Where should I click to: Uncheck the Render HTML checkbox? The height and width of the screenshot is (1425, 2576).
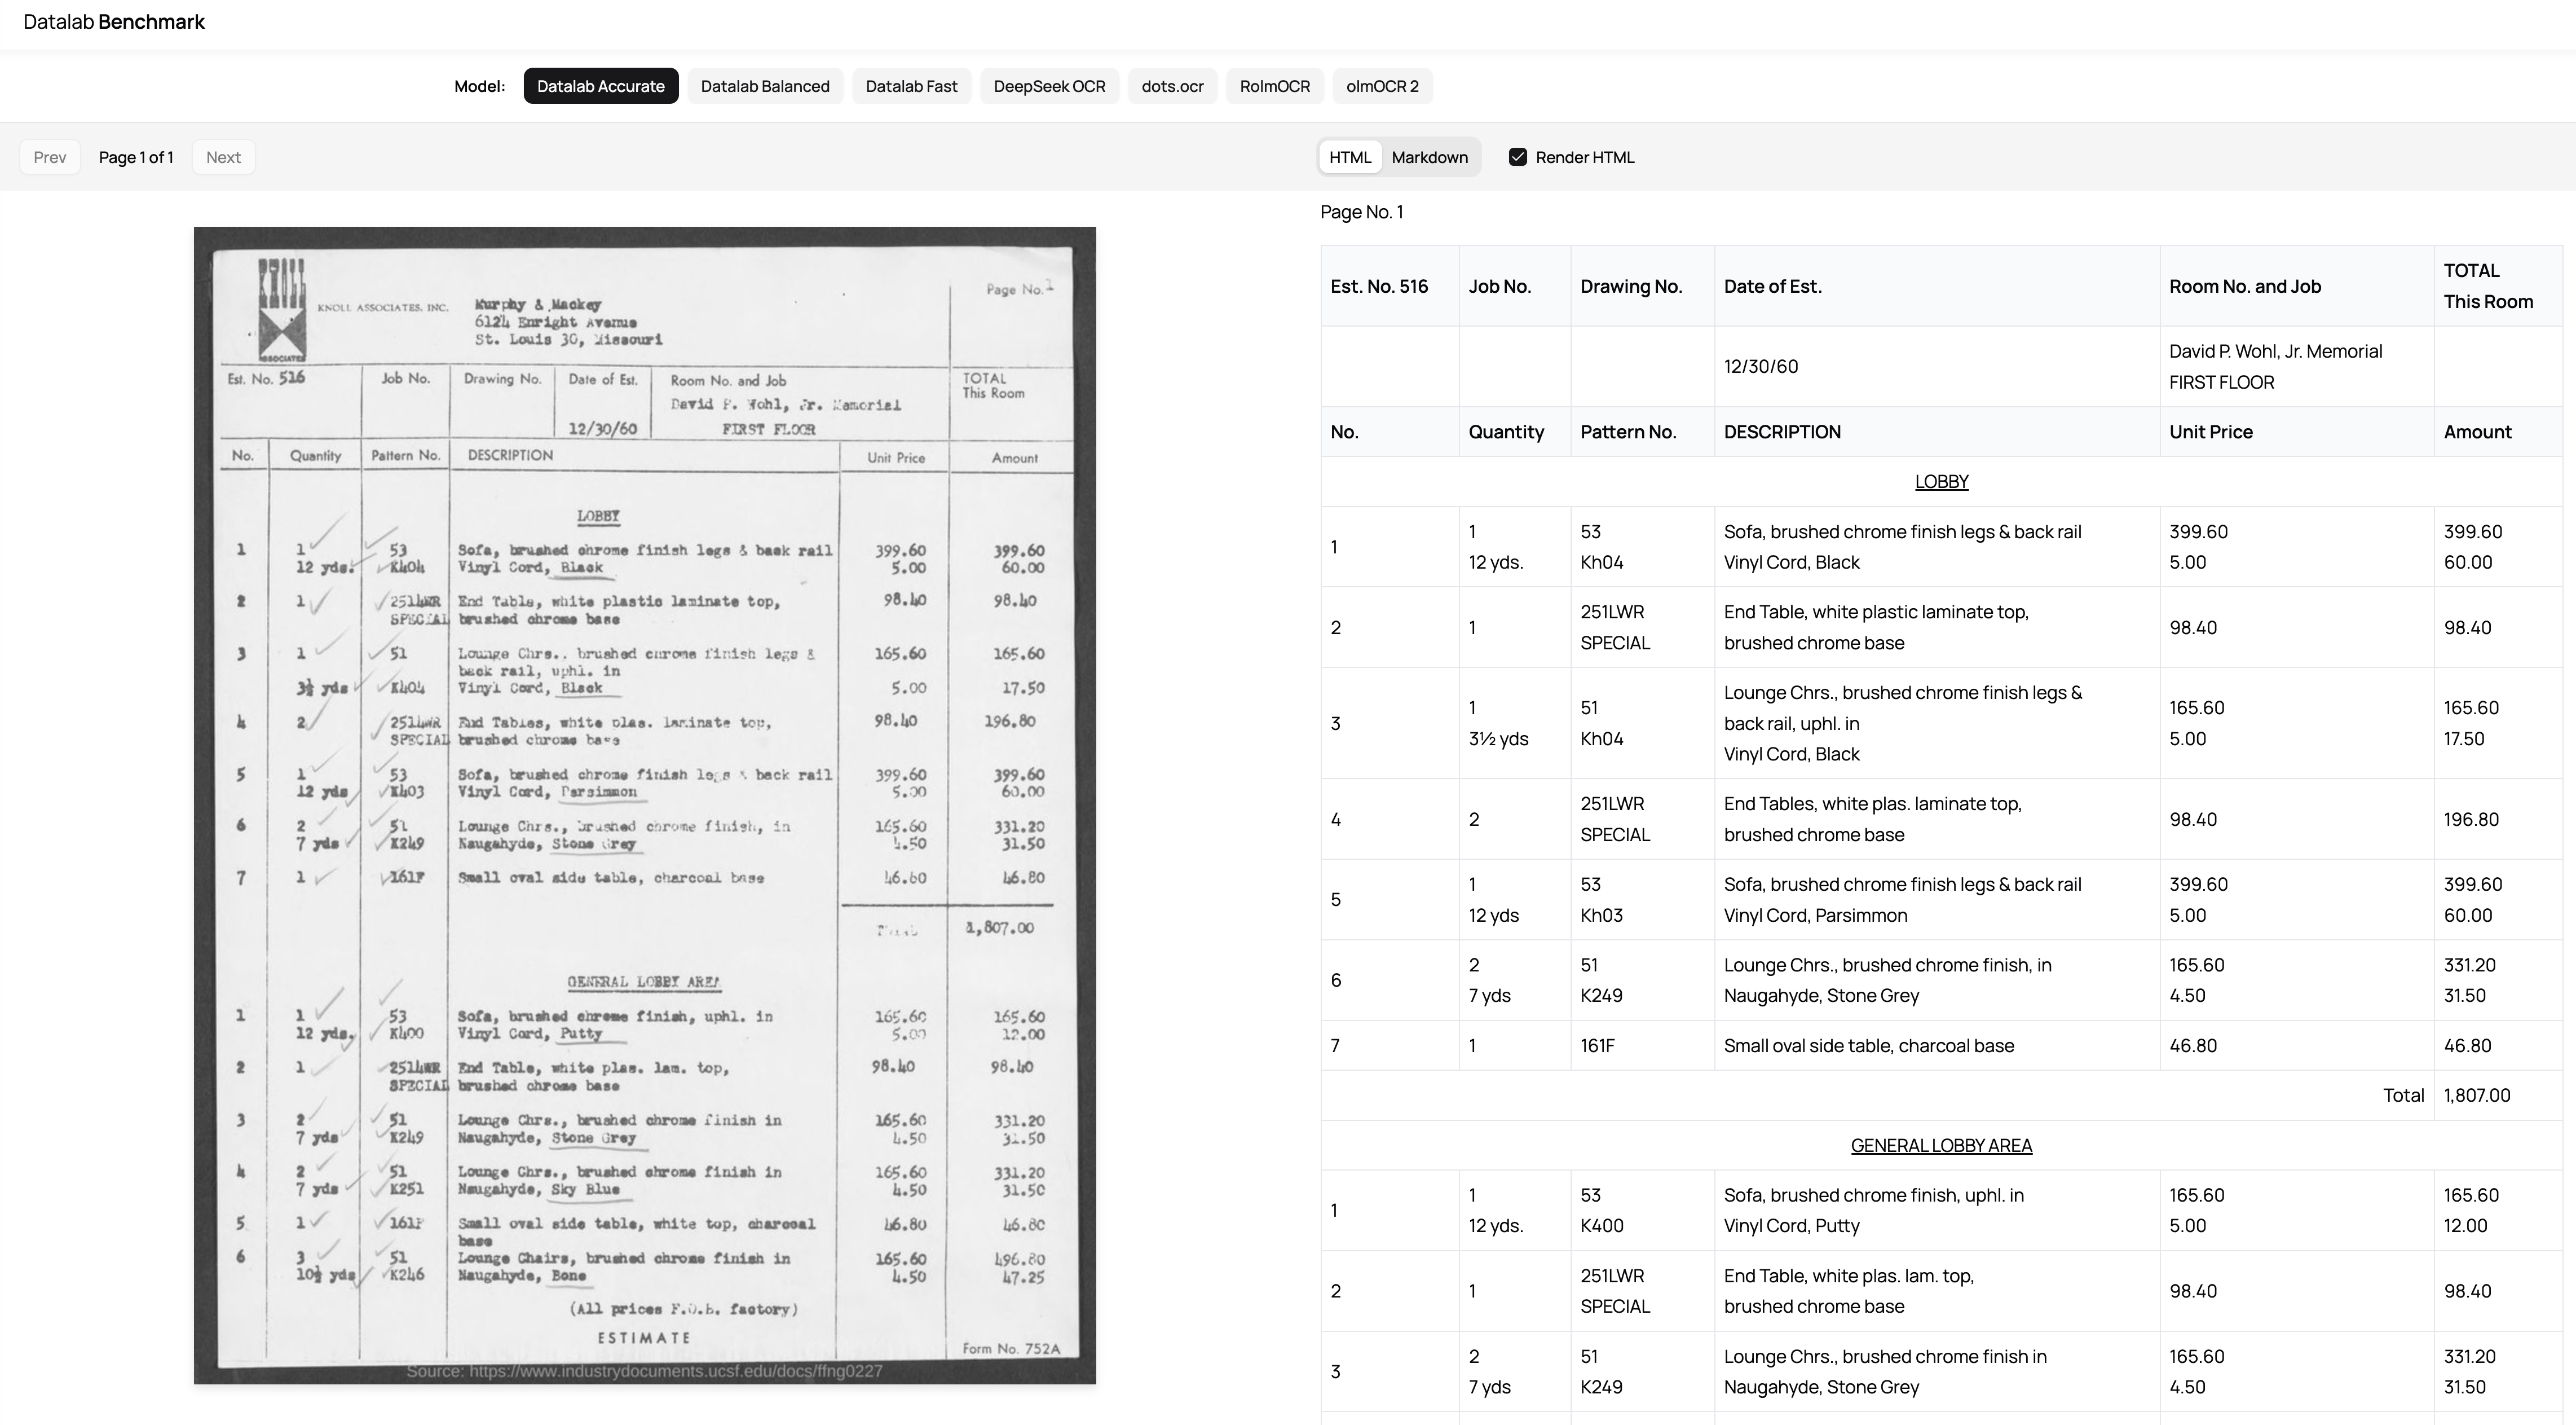(1517, 157)
